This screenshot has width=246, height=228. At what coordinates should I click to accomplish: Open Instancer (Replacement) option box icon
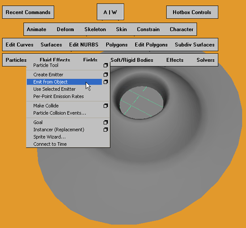point(106,129)
